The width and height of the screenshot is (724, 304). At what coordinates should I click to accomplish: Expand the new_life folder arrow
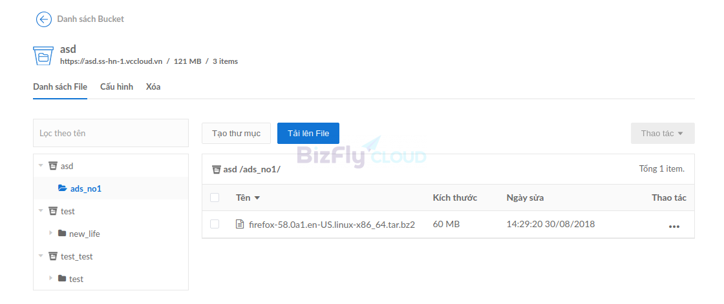tap(51, 234)
